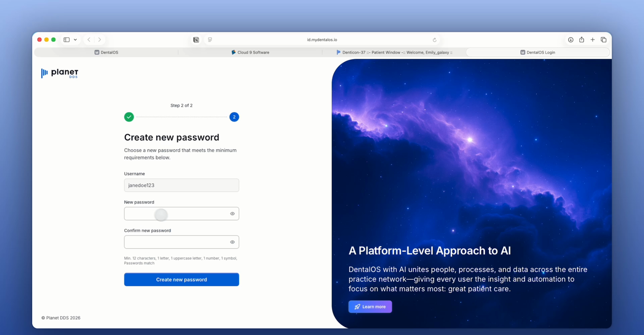
Task: Enter full screen with the green window button
Action: coord(53,40)
